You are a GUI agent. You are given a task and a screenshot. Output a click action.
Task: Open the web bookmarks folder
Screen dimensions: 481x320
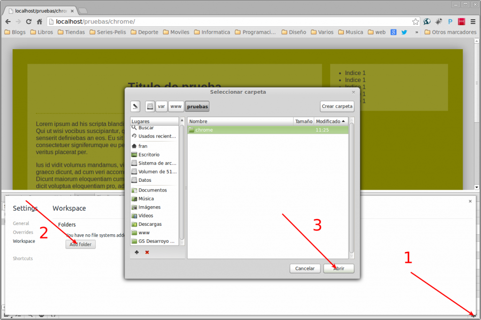[x=377, y=32]
